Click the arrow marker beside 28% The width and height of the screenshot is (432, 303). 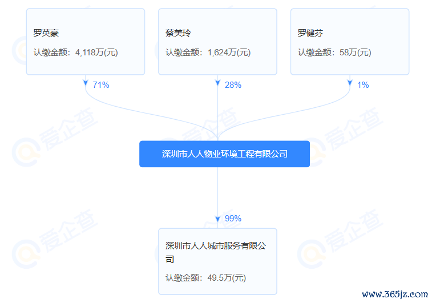click(x=217, y=83)
